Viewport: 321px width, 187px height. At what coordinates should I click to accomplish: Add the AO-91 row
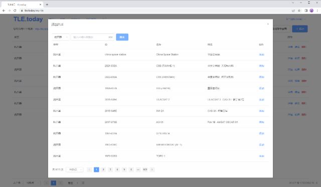click(261, 122)
